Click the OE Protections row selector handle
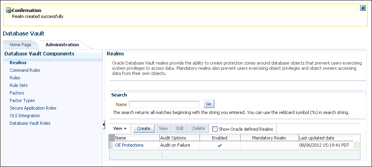This screenshot has height=167, width=372. tap(111, 145)
